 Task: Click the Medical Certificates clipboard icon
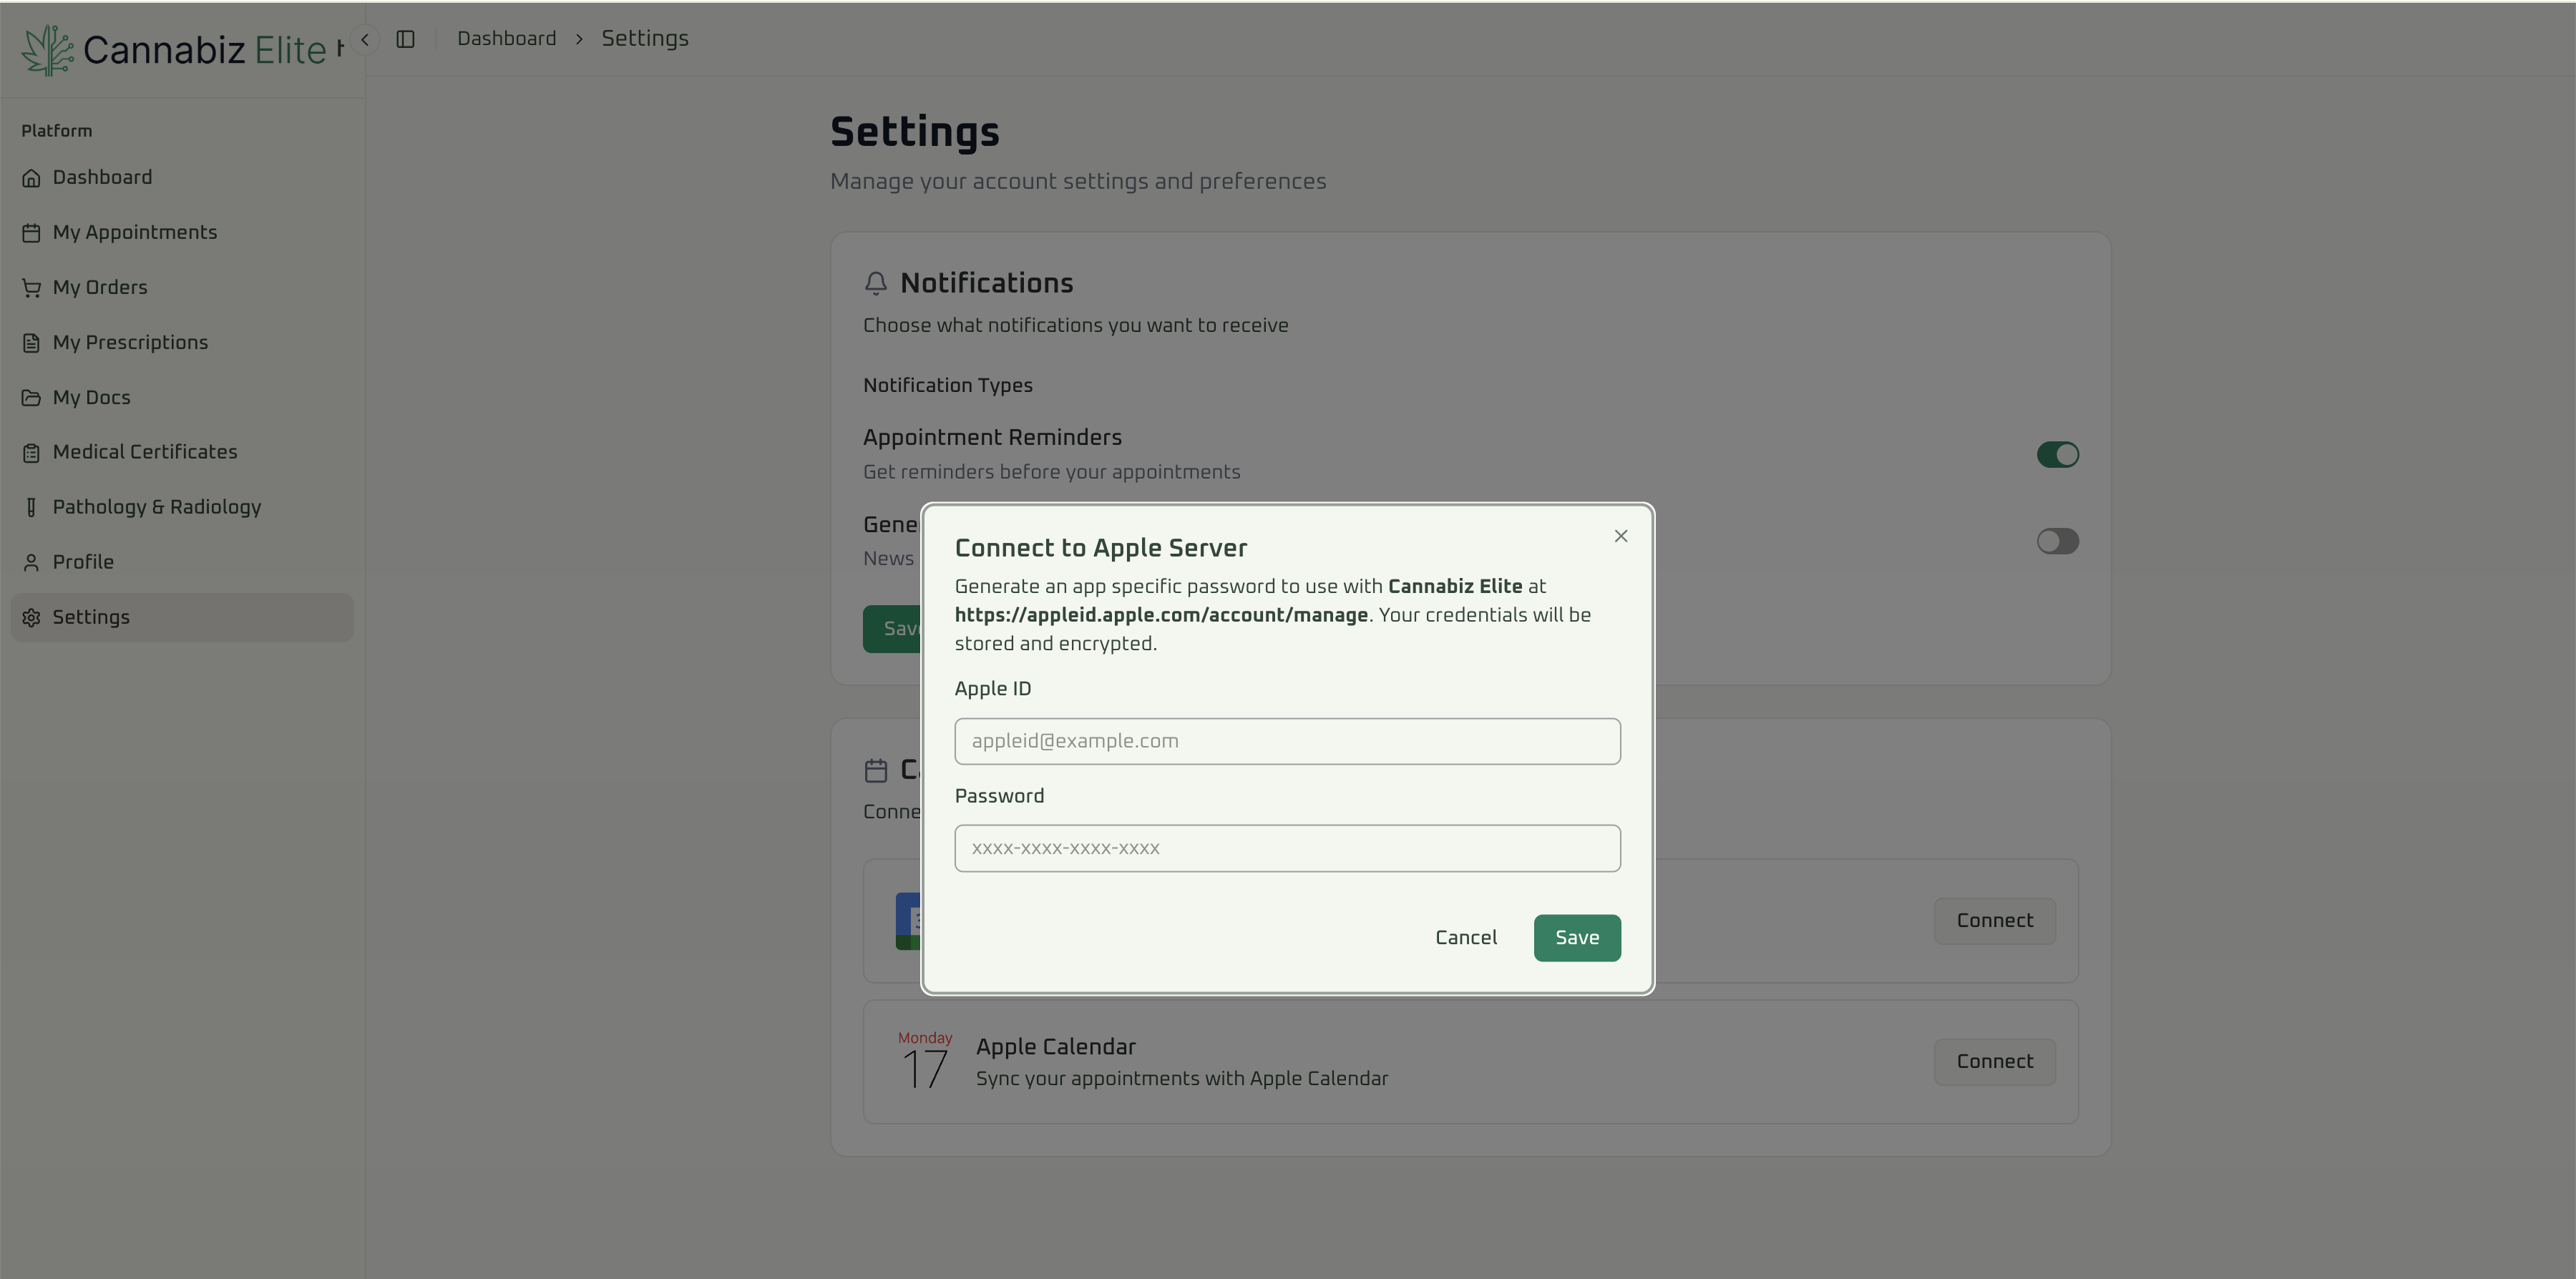[31, 452]
